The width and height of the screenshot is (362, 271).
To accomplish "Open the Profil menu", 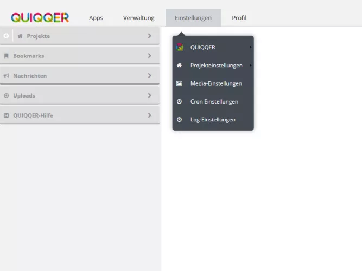I will [239, 18].
